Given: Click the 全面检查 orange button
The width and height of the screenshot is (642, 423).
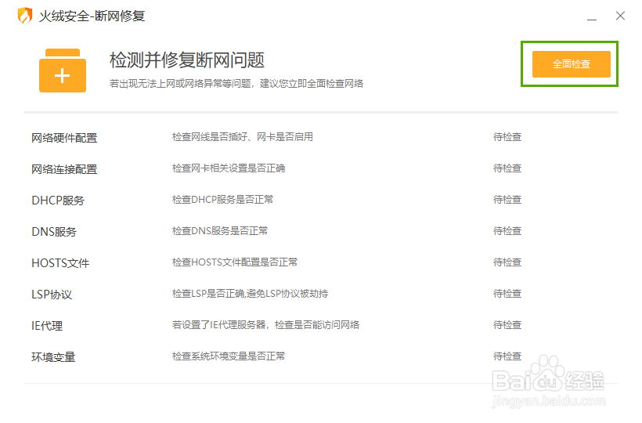Looking at the screenshot, I should click(x=572, y=64).
